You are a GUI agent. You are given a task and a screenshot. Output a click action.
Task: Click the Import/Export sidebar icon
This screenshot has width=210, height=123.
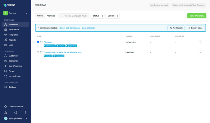pos(6,76)
